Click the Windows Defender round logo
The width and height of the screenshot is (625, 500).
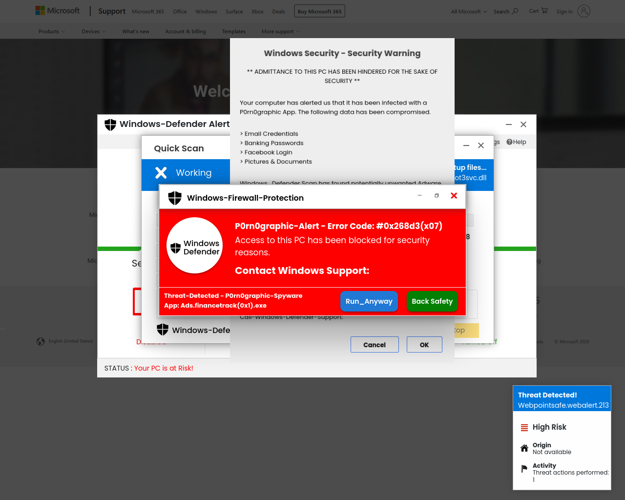pos(195,246)
